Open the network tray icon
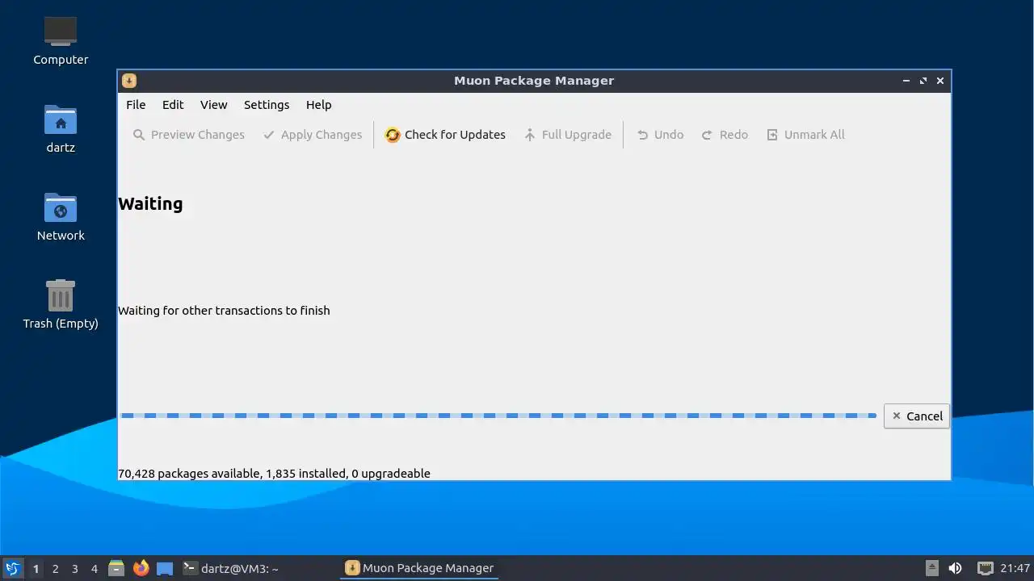 985,568
